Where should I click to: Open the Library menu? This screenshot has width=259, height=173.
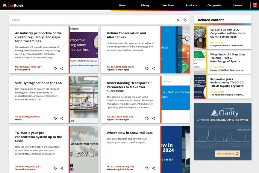tap(145, 5)
